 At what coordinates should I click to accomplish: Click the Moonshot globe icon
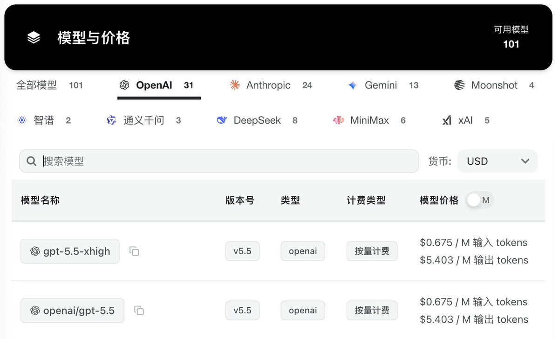coord(459,85)
